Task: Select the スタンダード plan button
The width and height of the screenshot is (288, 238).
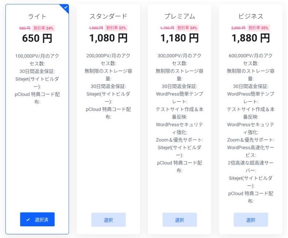Action: click(108, 220)
